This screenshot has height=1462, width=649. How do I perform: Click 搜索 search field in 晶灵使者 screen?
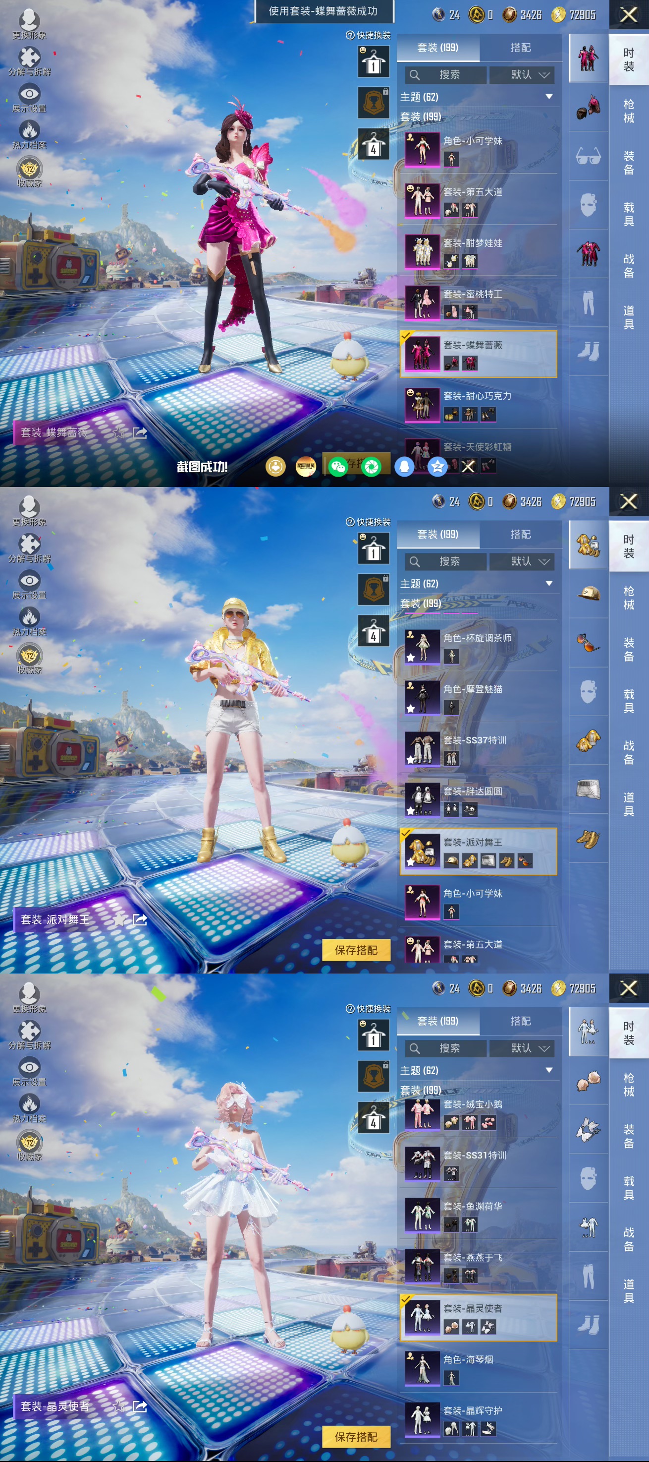[x=445, y=1048]
